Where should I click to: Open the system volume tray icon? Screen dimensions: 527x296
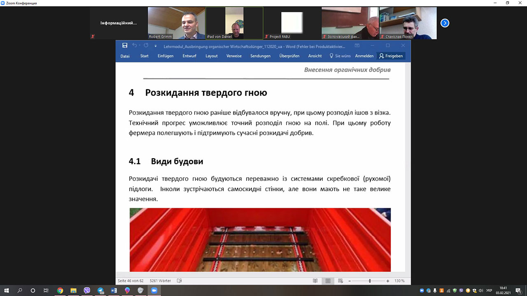tap(481, 291)
